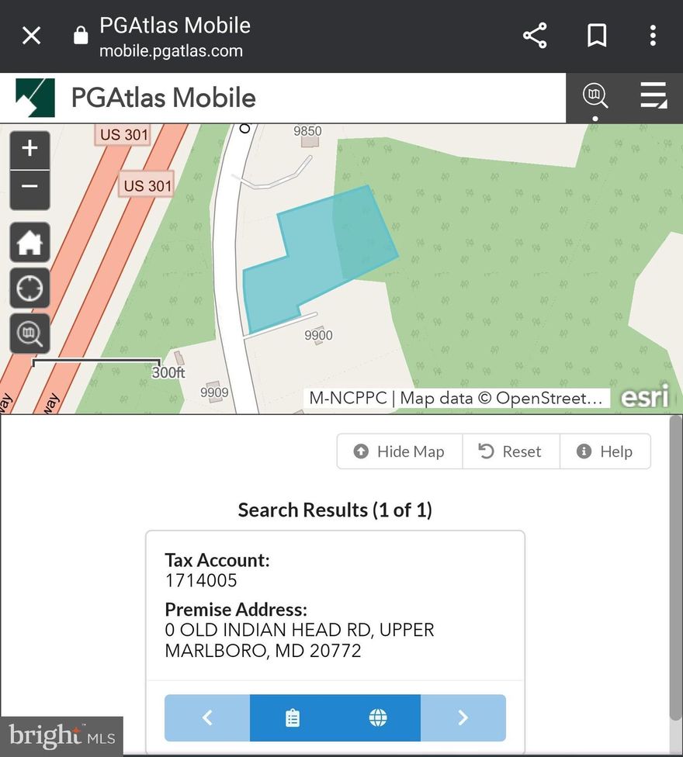Open the hamburger menu in the top-right
The width and height of the screenshot is (683, 757).
click(x=654, y=96)
